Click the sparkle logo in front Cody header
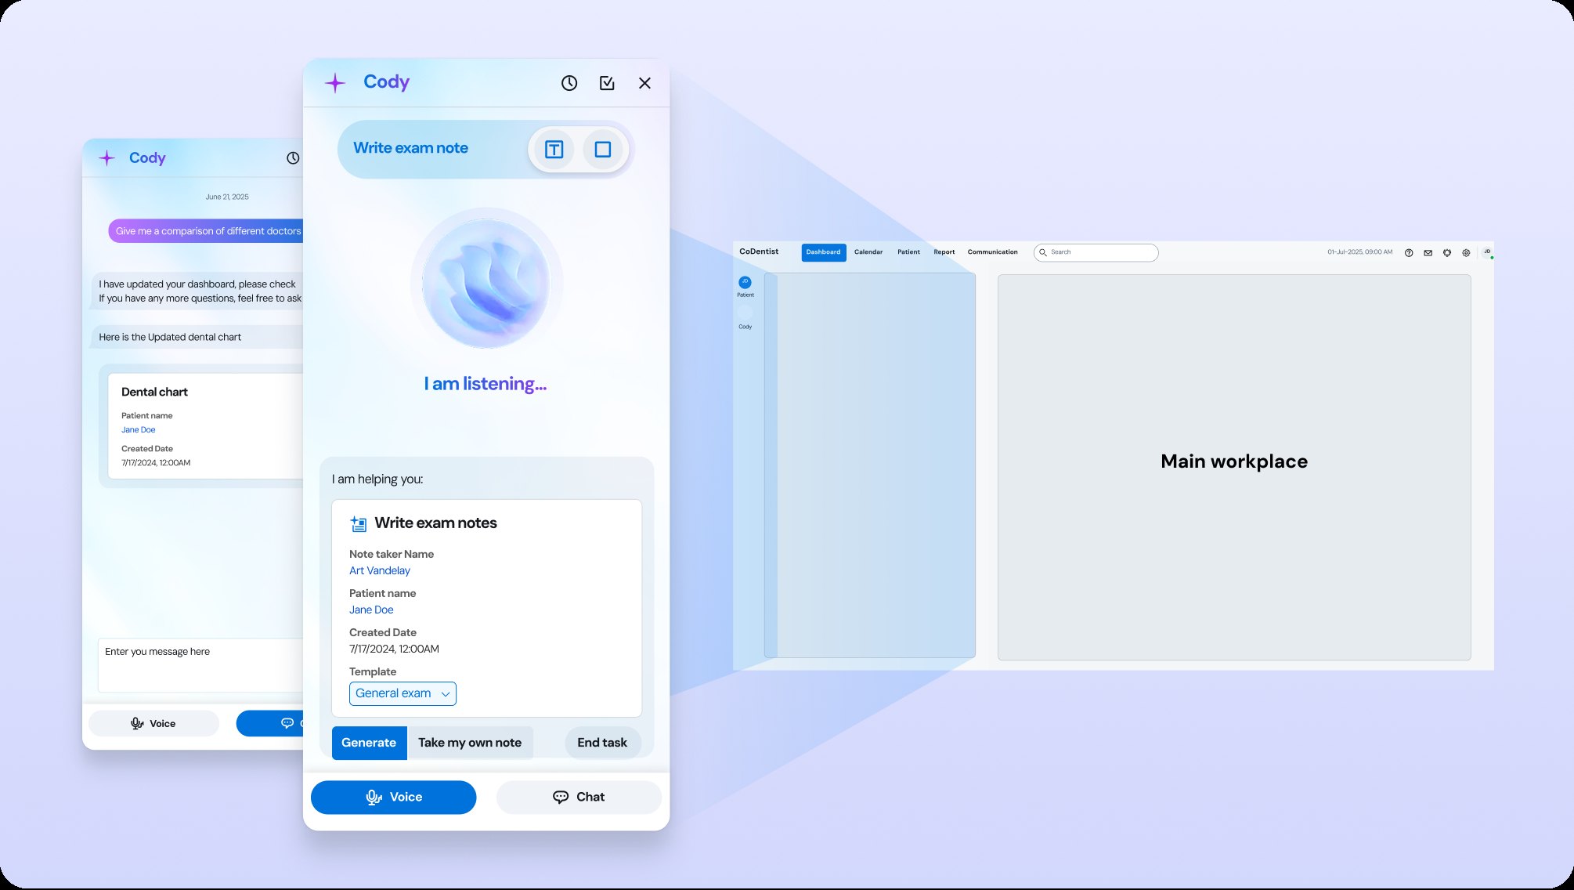This screenshot has width=1574, height=890. [335, 83]
